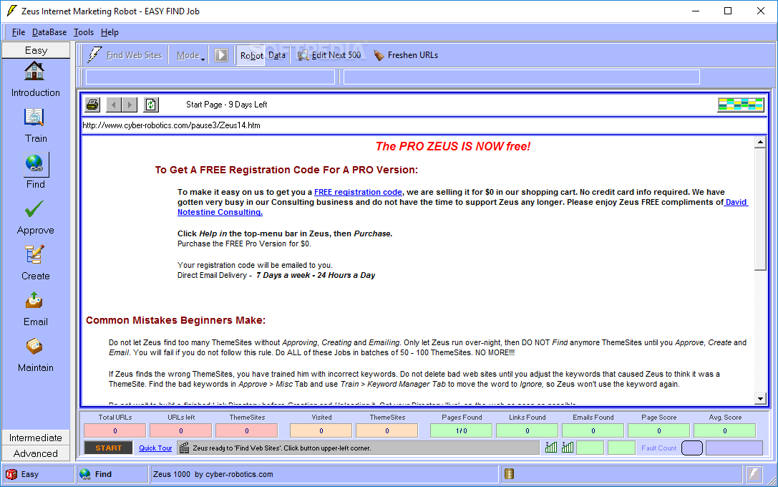
Task: Refresh the start page icon
Action: point(151,105)
